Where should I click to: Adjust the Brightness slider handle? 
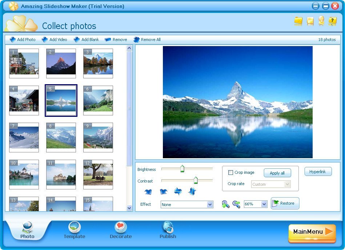182,168
